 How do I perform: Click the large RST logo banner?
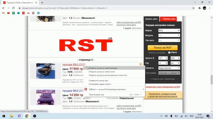86,44
